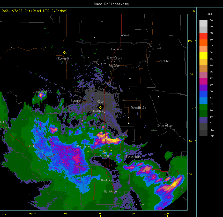
Task: Click the -50 tick on right axis
Action: [190, 141]
